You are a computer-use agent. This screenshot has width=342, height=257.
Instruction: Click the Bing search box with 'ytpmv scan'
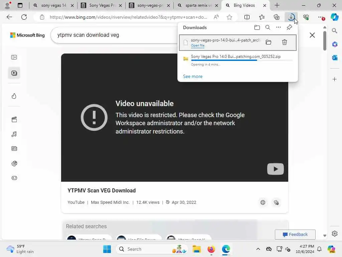tap(115, 35)
